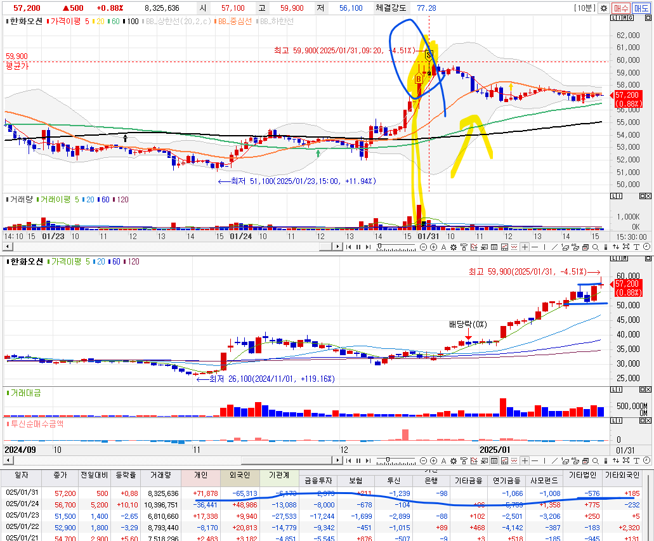Viewport: 654px width, 541px height.
Task: Select text T tool in 10-minute chart toolbar
Action: [x=636, y=247]
